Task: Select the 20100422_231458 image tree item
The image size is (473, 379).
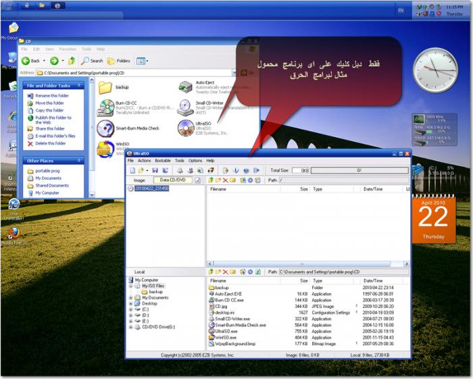Action: pos(151,189)
